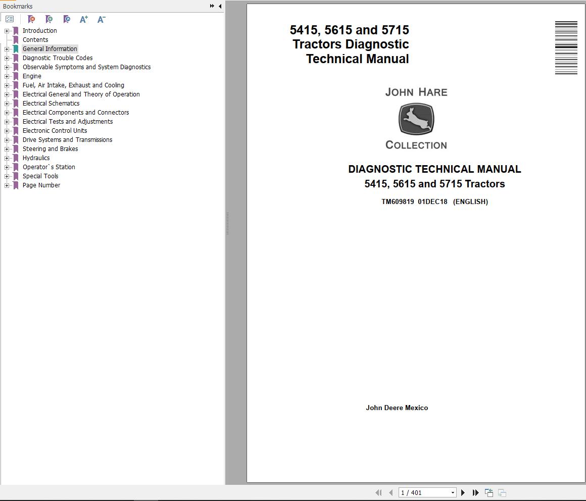Open the Page Number bookmark

pos(41,185)
